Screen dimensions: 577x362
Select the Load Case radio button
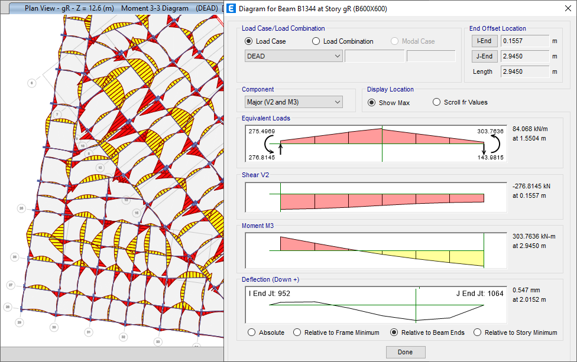tap(249, 41)
